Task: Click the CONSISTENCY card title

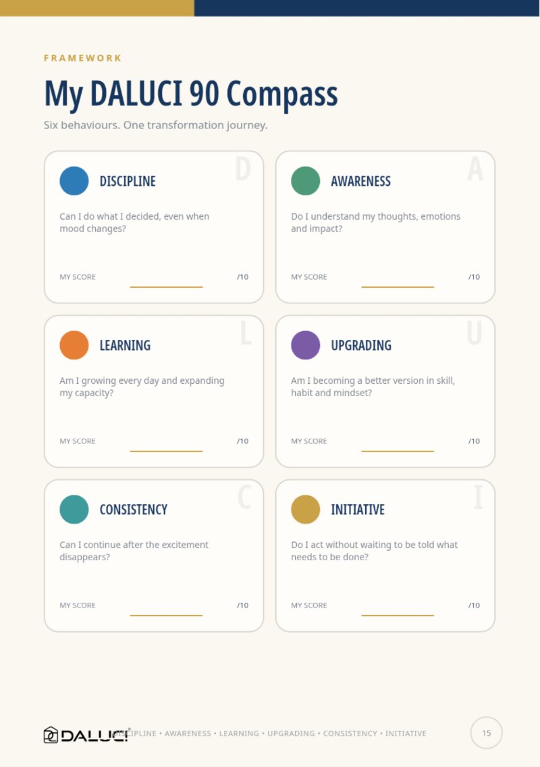Action: 134,510
